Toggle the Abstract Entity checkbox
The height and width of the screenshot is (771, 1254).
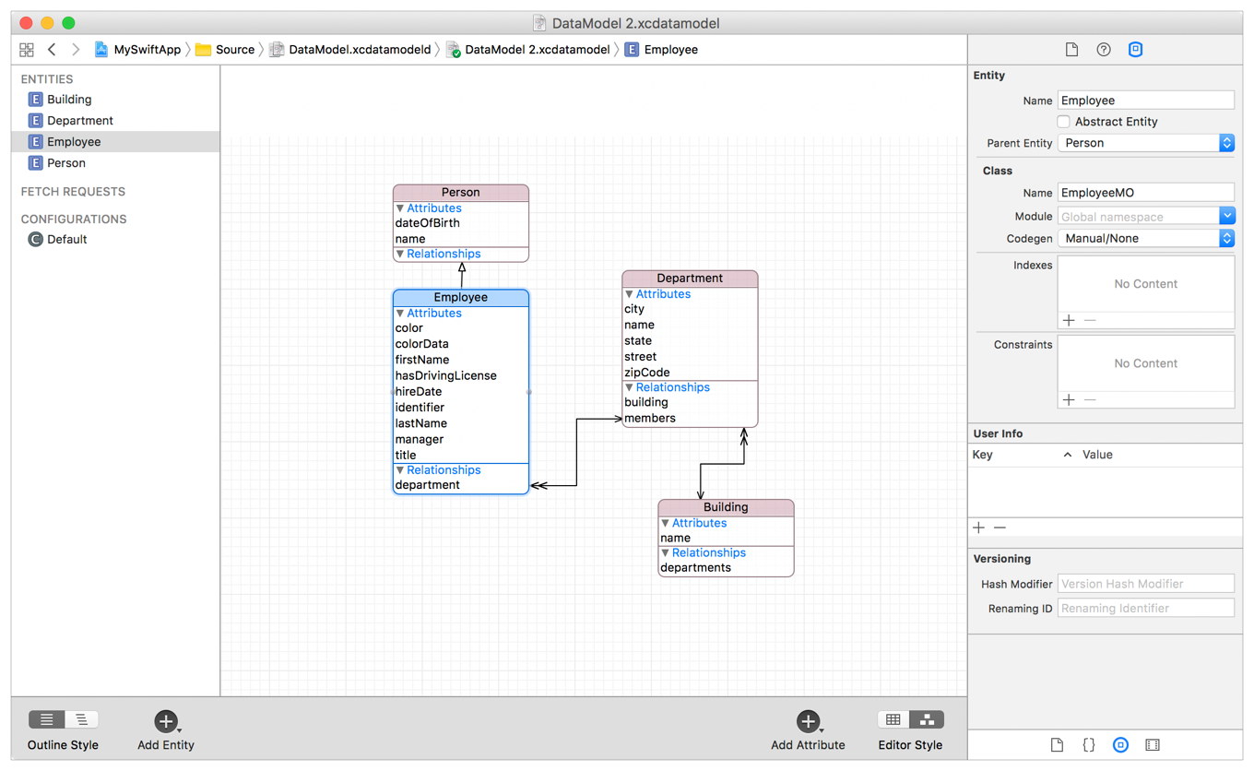(1063, 122)
